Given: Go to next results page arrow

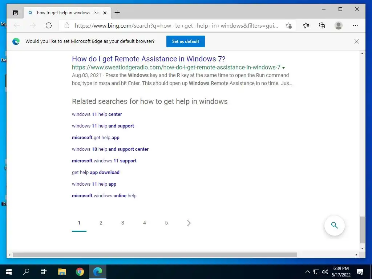Looking at the screenshot, I should click(189, 223).
